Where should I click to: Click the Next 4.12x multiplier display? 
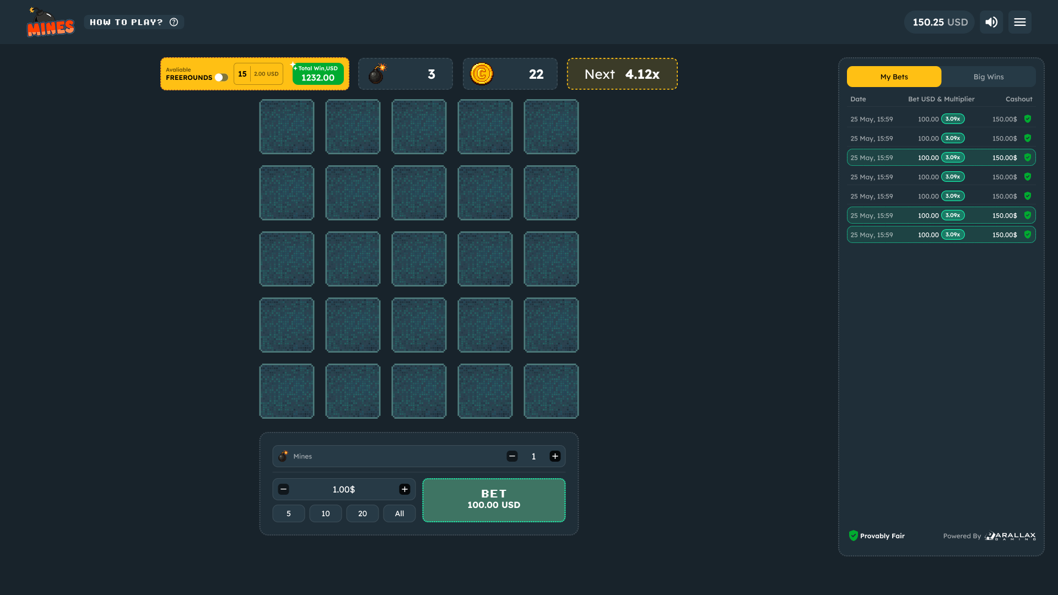click(x=622, y=74)
